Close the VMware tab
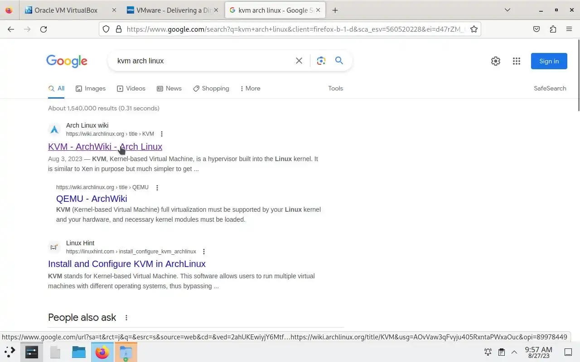This screenshot has height=362, width=580. pos(216,10)
